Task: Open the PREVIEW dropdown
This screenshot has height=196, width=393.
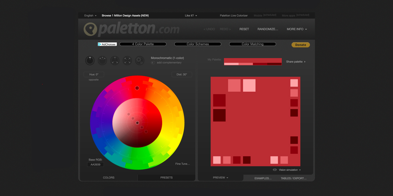Action: [220, 177]
